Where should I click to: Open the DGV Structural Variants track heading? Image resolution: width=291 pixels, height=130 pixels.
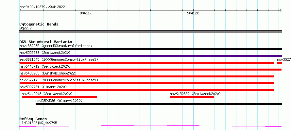click(46, 42)
